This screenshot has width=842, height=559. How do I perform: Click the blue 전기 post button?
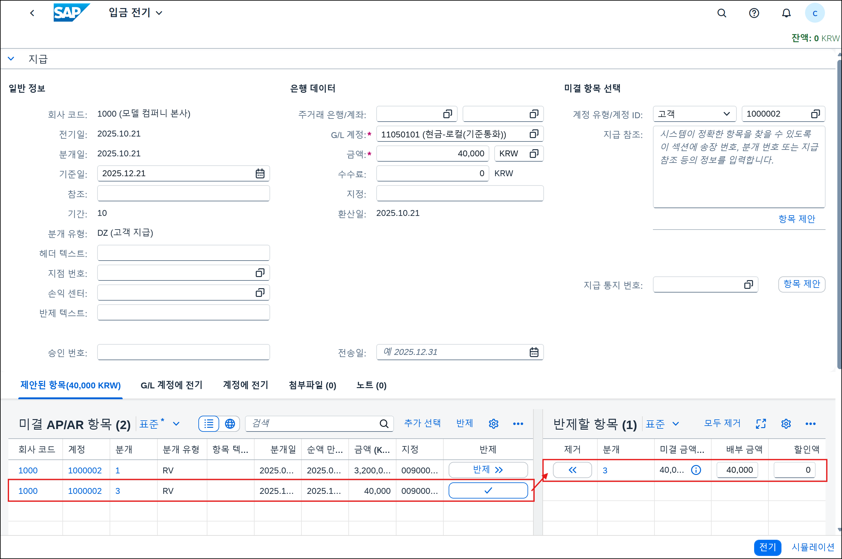pyautogui.click(x=767, y=547)
